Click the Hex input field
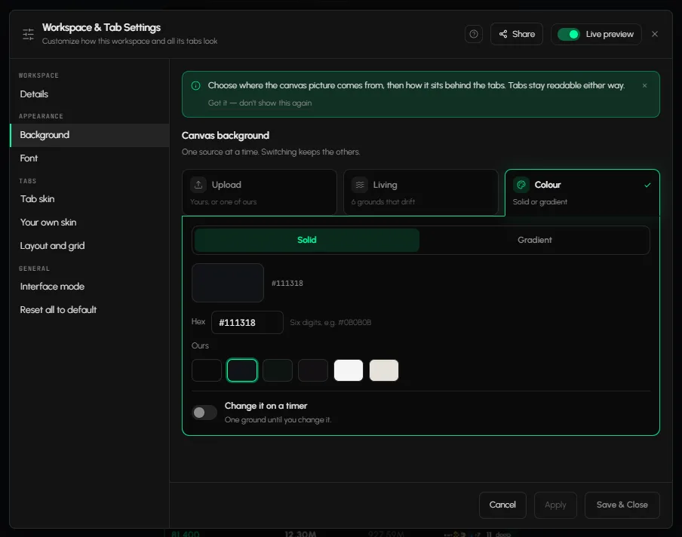682x537 pixels. [x=247, y=323]
